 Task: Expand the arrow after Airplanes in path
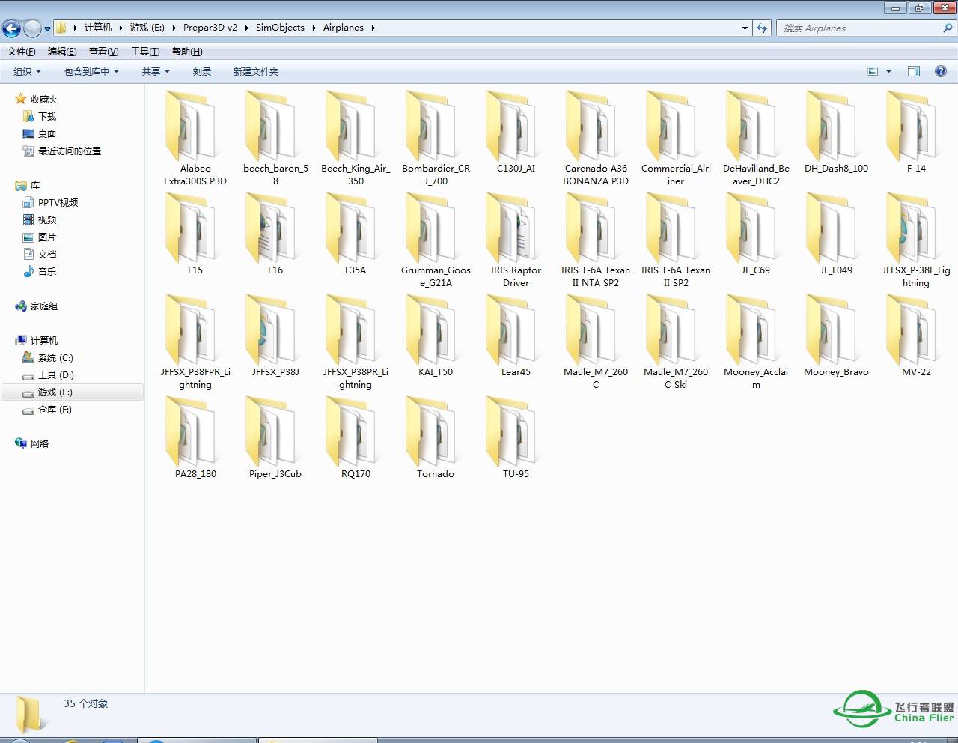click(x=373, y=28)
